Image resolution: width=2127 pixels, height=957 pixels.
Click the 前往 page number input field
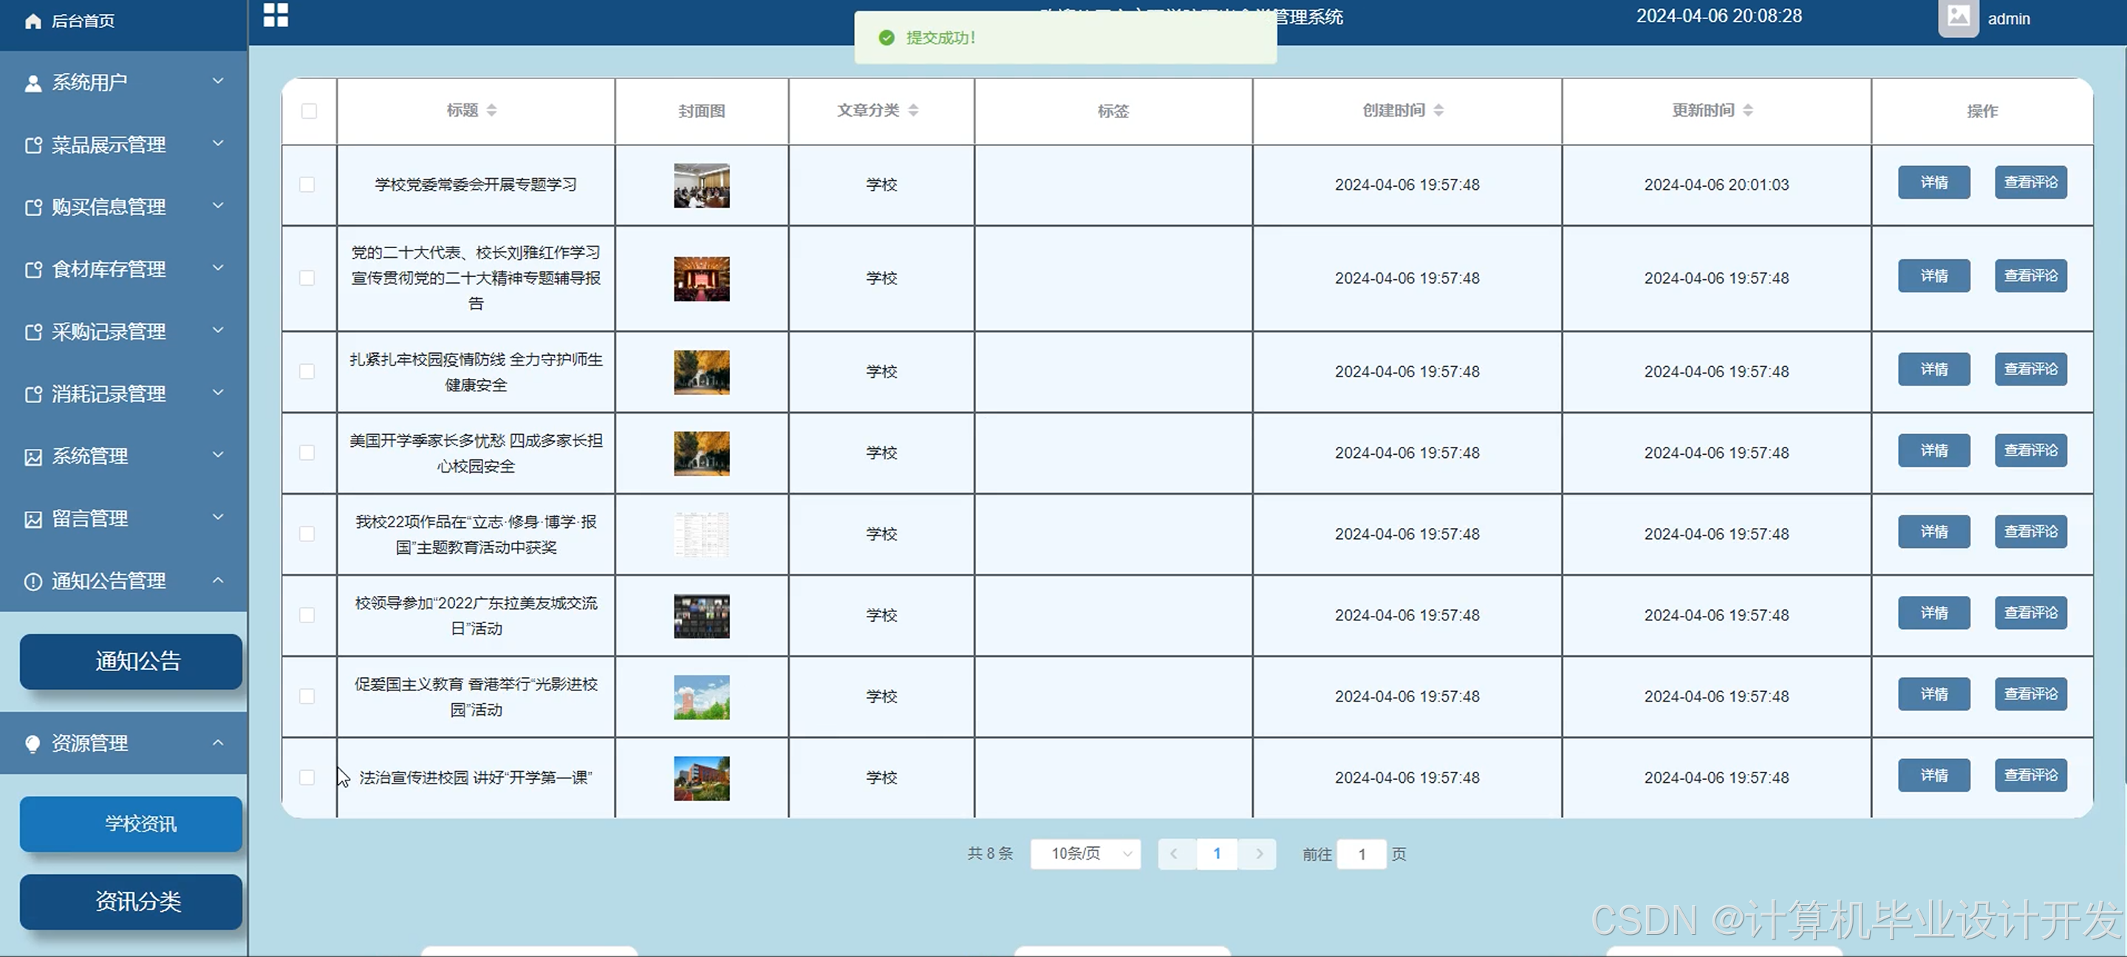[x=1362, y=854]
